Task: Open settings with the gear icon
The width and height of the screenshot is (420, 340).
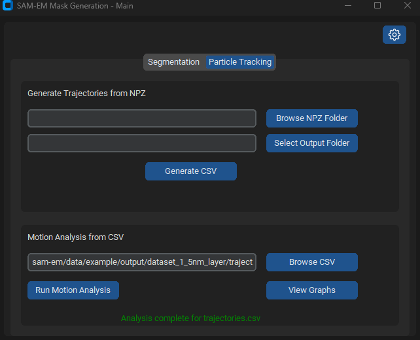Action: pos(394,35)
